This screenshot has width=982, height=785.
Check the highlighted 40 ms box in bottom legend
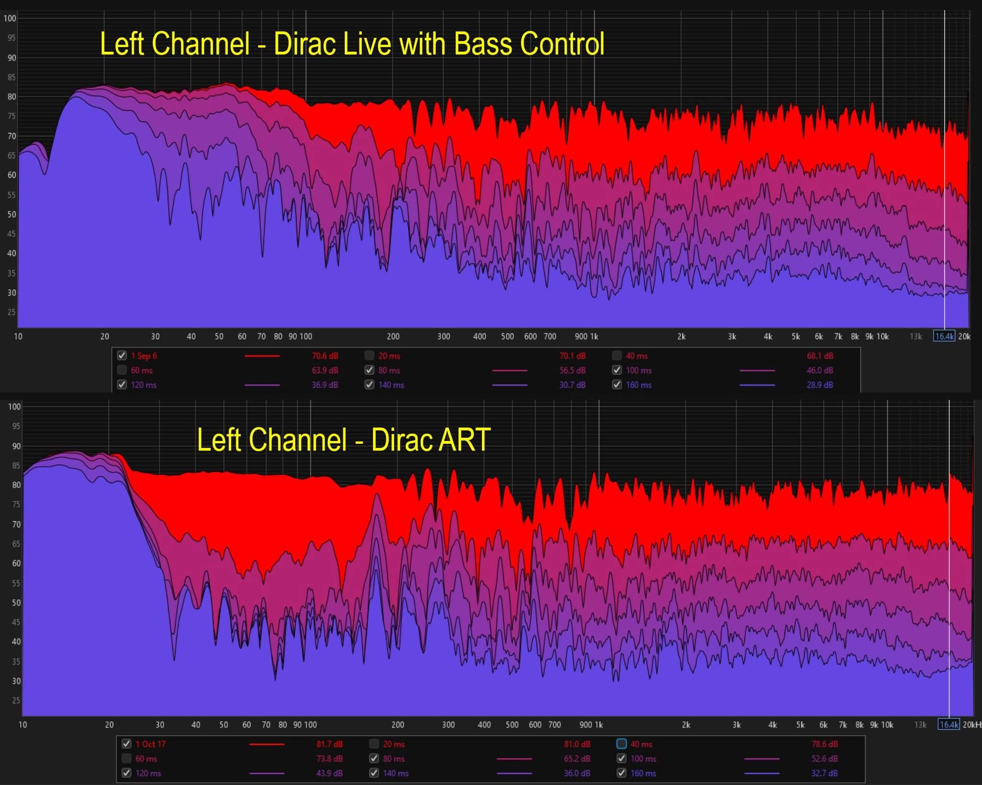(621, 744)
